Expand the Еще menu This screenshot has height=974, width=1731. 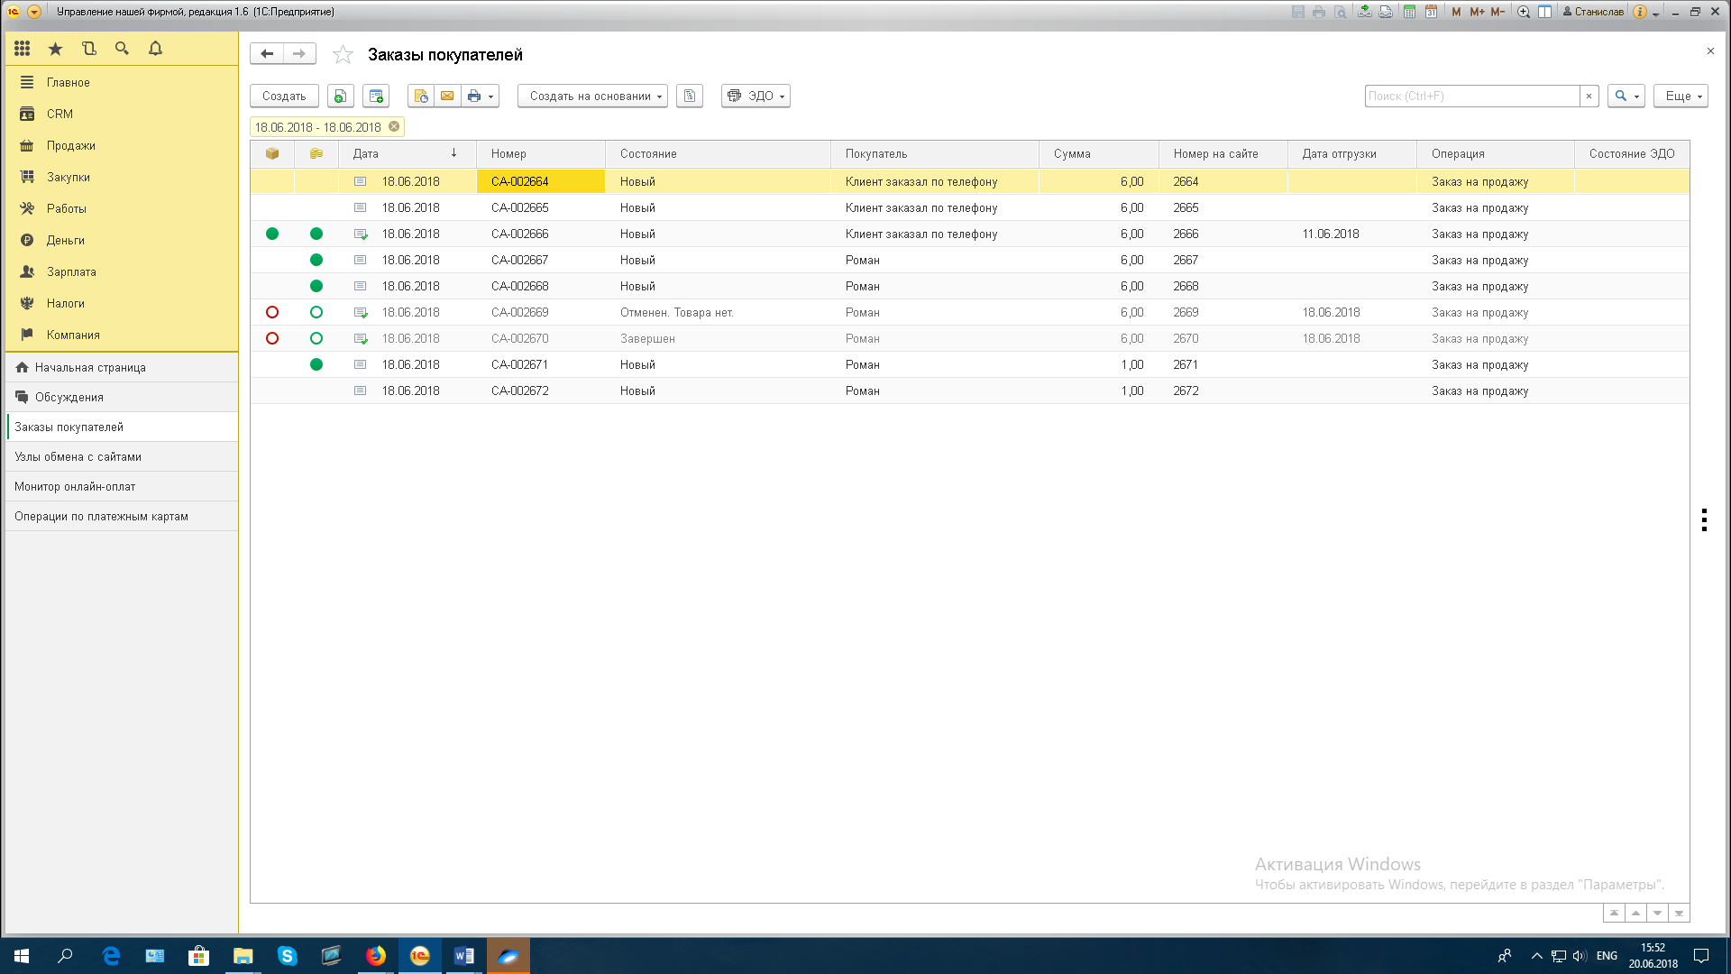pyautogui.click(x=1681, y=96)
